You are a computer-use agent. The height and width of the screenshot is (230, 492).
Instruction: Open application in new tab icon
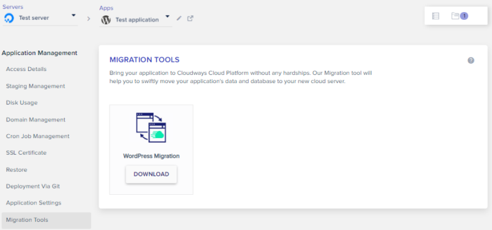click(x=190, y=18)
